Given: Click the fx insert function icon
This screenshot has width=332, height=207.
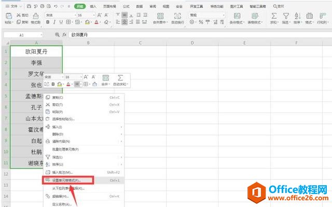Looking at the screenshot, I should pyautogui.click(x=64, y=35).
